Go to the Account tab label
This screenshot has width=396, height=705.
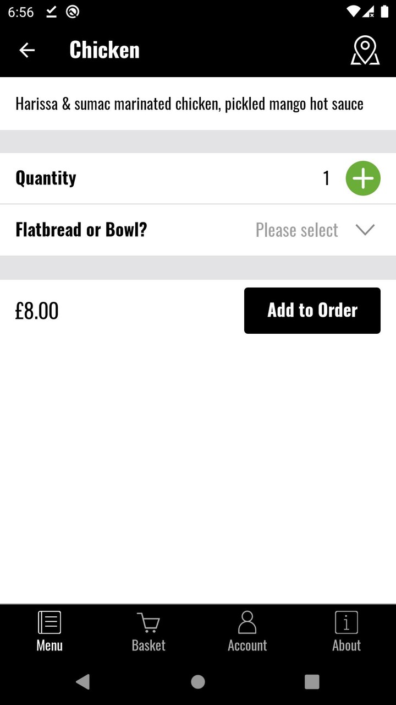click(248, 646)
